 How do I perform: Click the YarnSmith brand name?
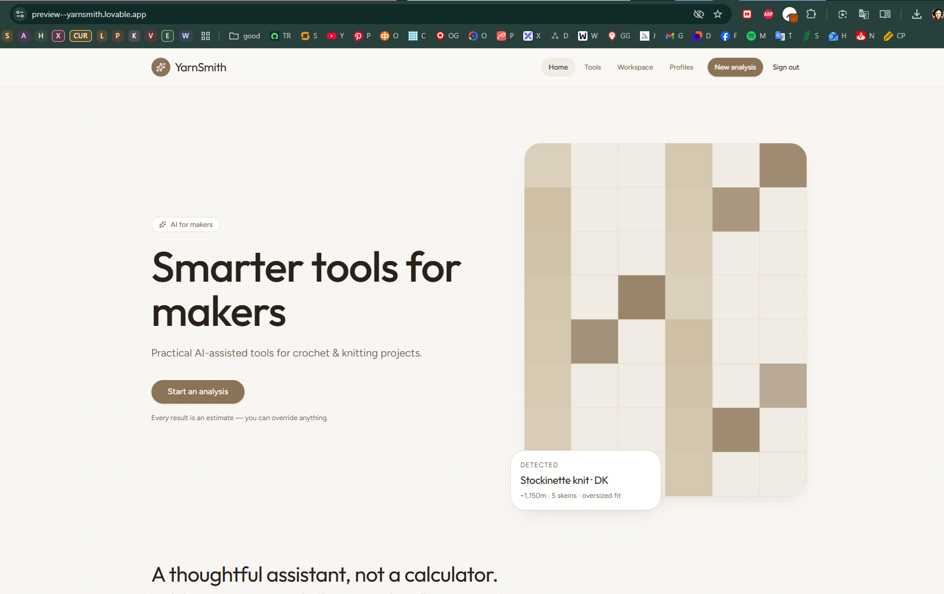[200, 67]
